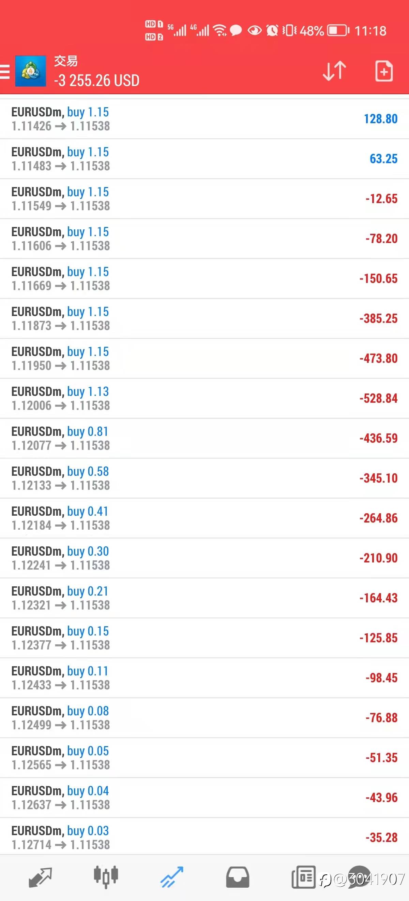Viewport: 409px width, 901px height.
Task: Select the buy 0.15 position at 1.12377
Action: click(x=204, y=638)
